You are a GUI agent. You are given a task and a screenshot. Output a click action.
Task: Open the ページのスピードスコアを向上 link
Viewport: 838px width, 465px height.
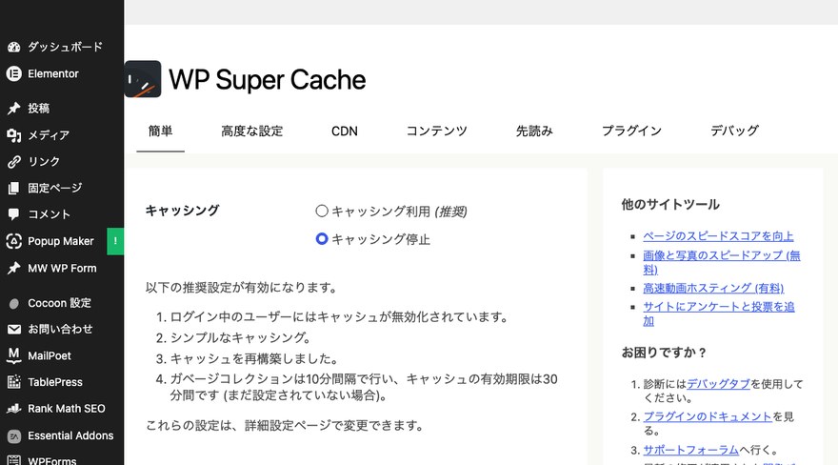[718, 236]
